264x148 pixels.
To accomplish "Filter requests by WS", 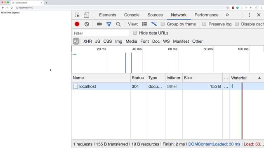I will pos(166,41).
